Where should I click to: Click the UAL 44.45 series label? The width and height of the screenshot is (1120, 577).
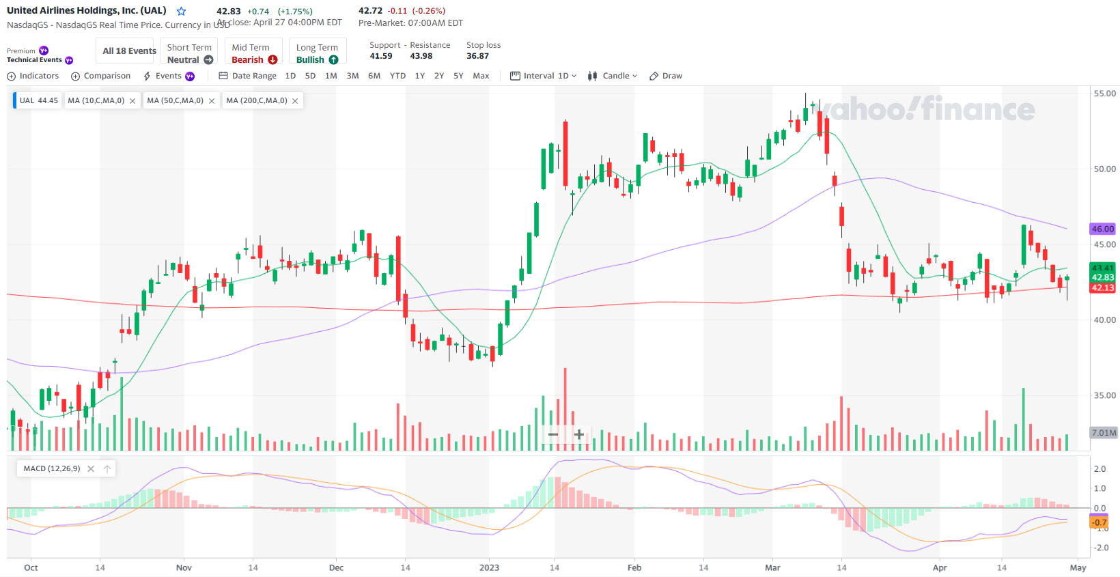(x=38, y=101)
